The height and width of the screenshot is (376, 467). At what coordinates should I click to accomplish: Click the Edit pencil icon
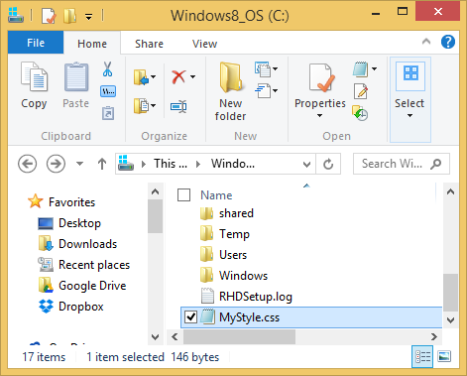click(361, 91)
